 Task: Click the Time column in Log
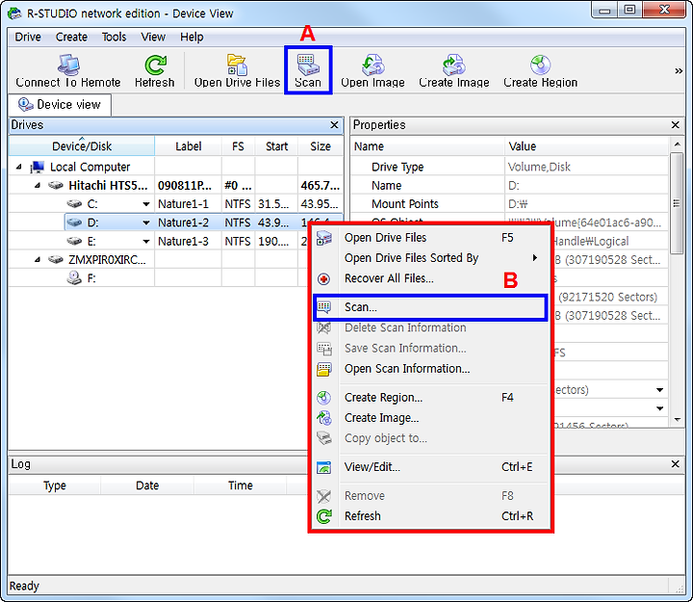click(240, 485)
